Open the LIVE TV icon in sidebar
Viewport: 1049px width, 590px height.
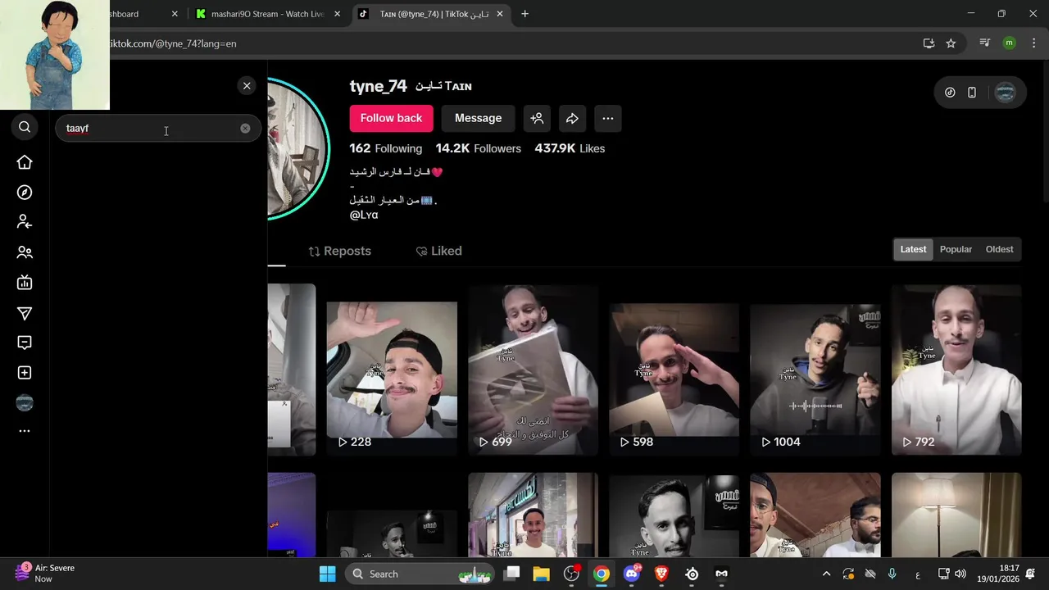(x=25, y=283)
